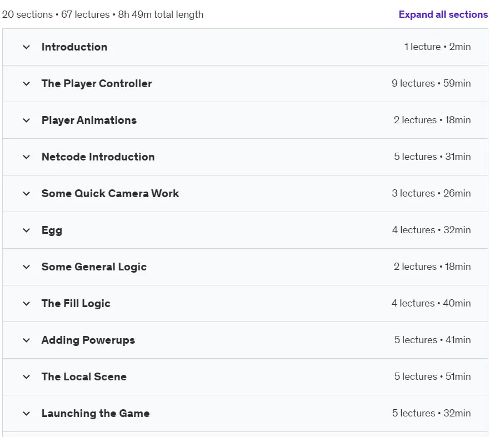Open the Player Animations section title
The width and height of the screenshot is (490, 437).
(x=89, y=120)
